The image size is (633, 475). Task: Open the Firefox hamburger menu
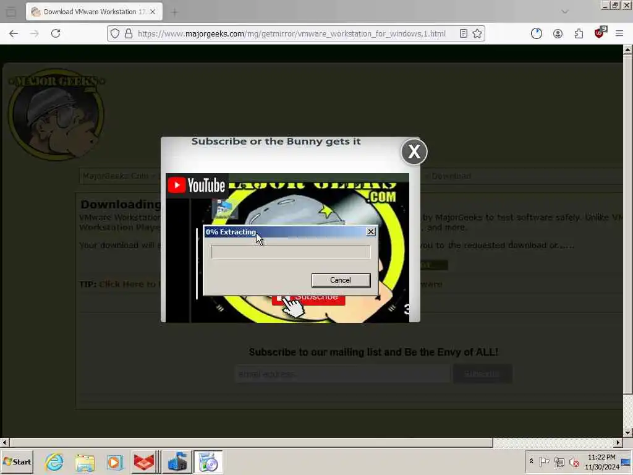(619, 33)
